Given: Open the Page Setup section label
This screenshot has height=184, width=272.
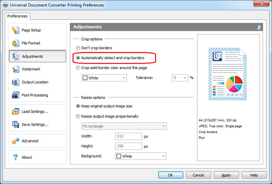Looking at the screenshot, I should 31,30.
